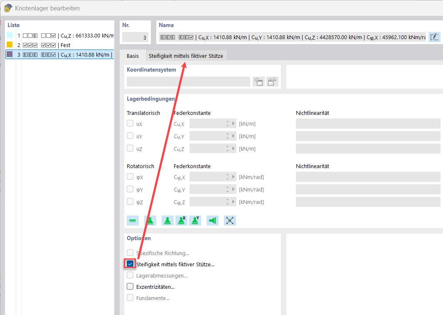Choose the plain hinged support preset
Viewport: 443px width, 315px height.
point(167,221)
